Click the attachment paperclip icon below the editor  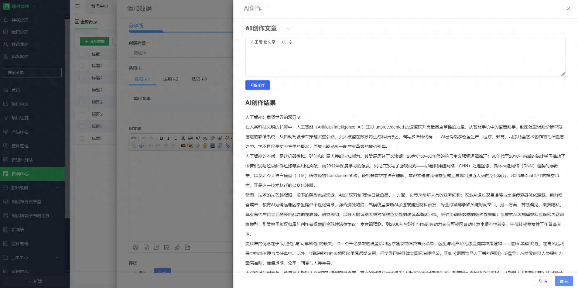point(177,247)
